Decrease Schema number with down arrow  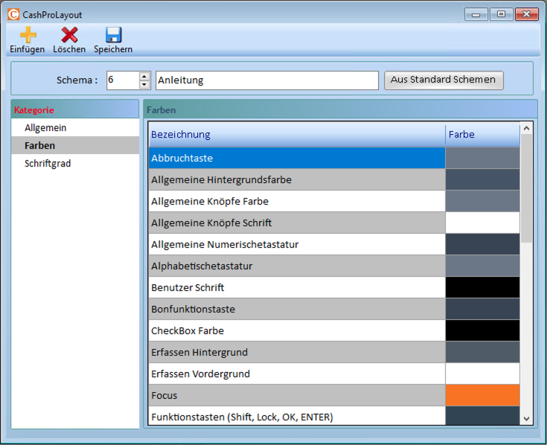coord(144,85)
